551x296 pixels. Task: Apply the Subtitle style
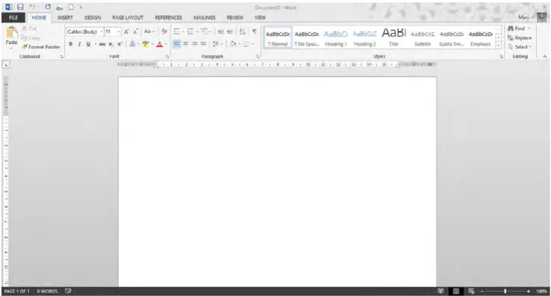point(422,37)
